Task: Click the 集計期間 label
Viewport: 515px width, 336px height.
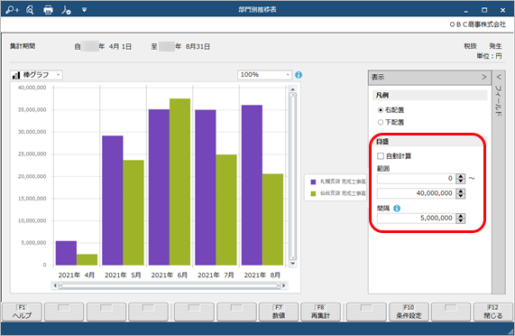Action: pyautogui.click(x=23, y=46)
